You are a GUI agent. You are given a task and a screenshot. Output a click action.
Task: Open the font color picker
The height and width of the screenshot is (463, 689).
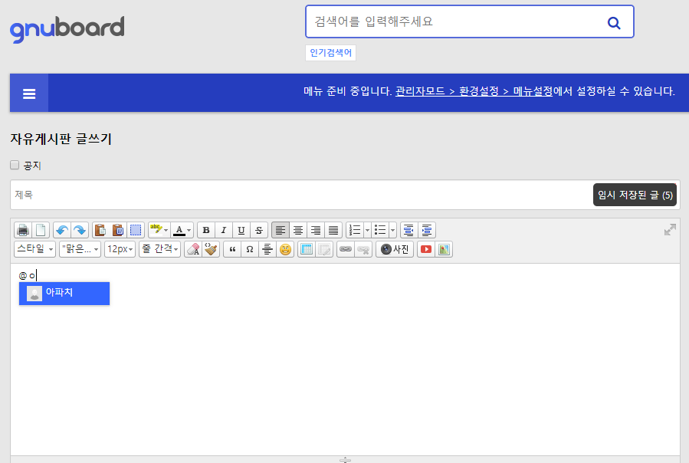click(182, 230)
